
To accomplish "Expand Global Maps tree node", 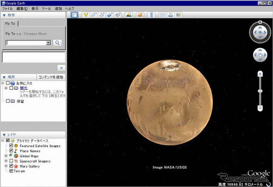I will [6, 156].
